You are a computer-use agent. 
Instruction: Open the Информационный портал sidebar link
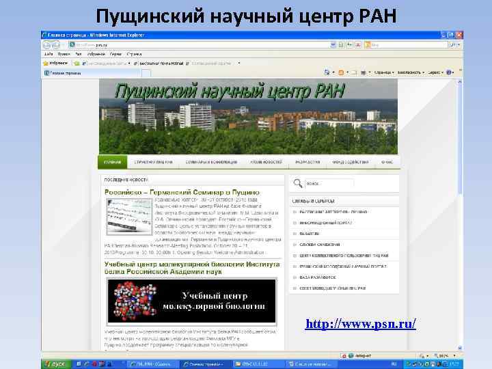click(x=326, y=223)
